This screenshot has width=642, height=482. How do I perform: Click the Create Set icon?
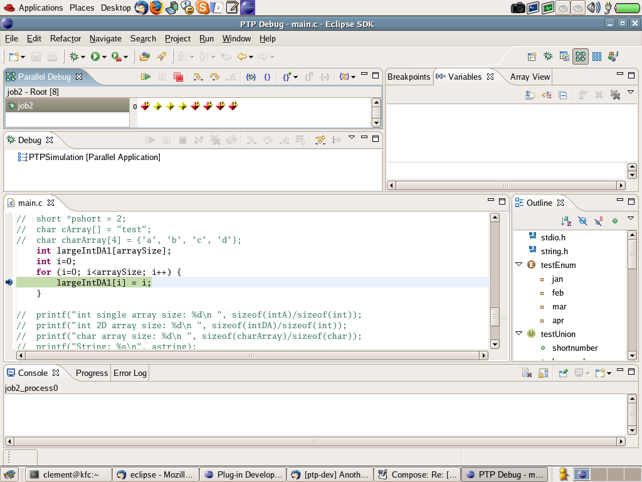coord(287,77)
